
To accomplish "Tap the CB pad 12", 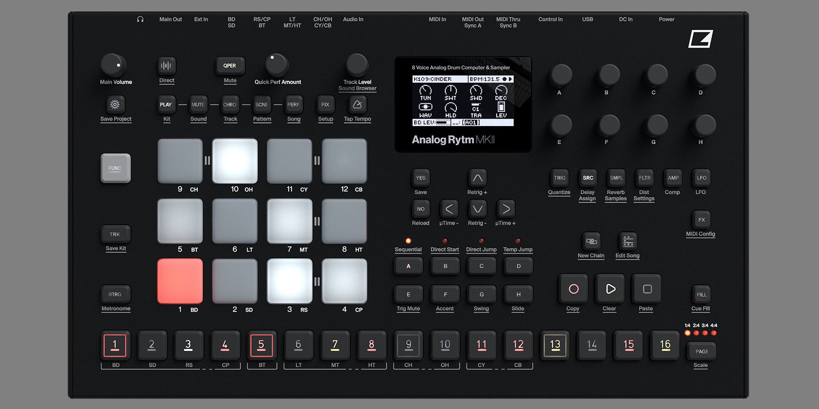I will click(345, 161).
